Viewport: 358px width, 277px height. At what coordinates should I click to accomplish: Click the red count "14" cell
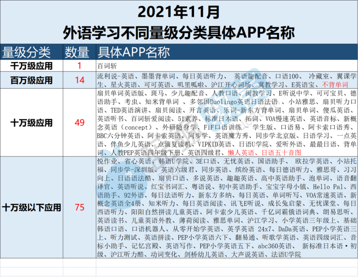point(79,80)
